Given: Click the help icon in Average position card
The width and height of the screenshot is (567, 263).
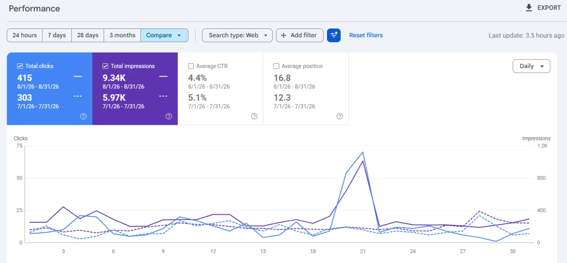Looking at the screenshot, I should (340, 116).
